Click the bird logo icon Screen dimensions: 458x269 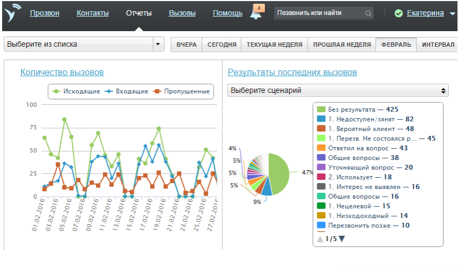(12, 13)
